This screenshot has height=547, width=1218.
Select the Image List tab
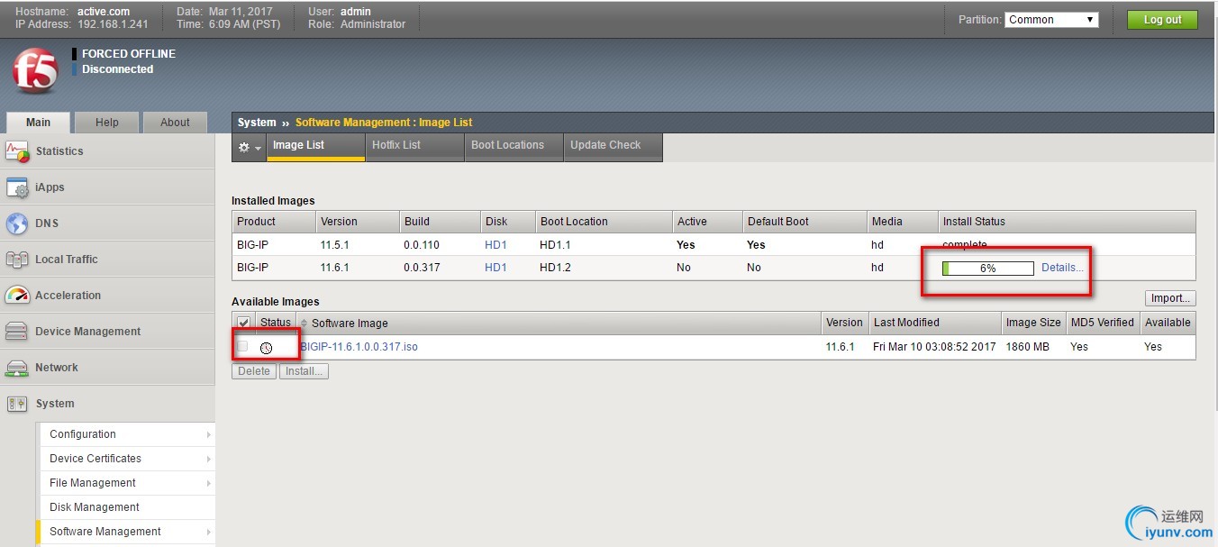(x=317, y=147)
